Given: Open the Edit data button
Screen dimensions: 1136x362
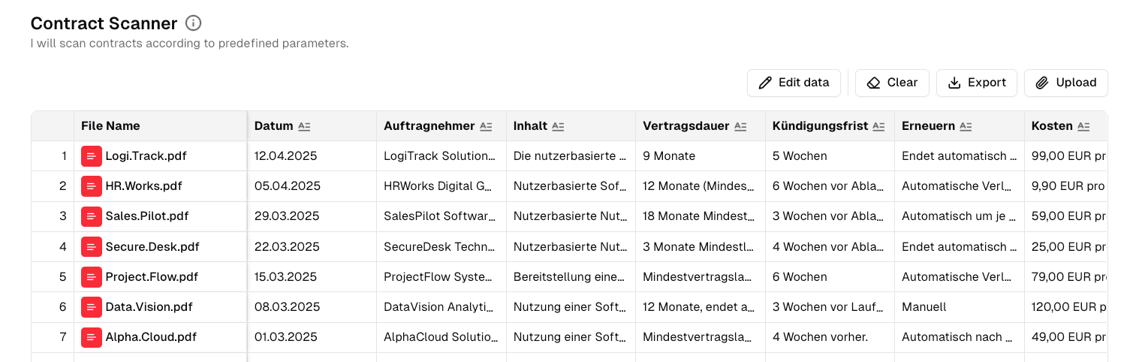Looking at the screenshot, I should pyautogui.click(x=794, y=83).
